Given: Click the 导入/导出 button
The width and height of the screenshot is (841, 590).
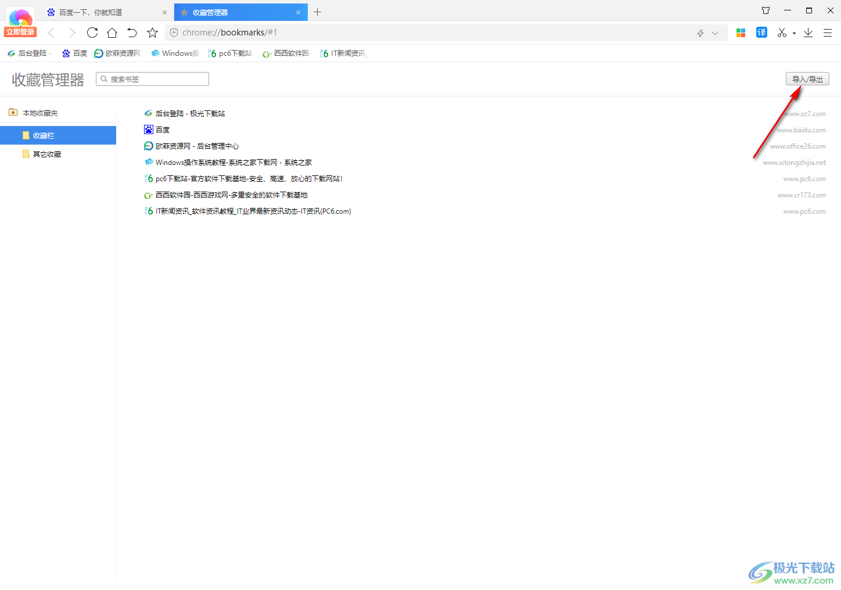Looking at the screenshot, I should coord(807,79).
